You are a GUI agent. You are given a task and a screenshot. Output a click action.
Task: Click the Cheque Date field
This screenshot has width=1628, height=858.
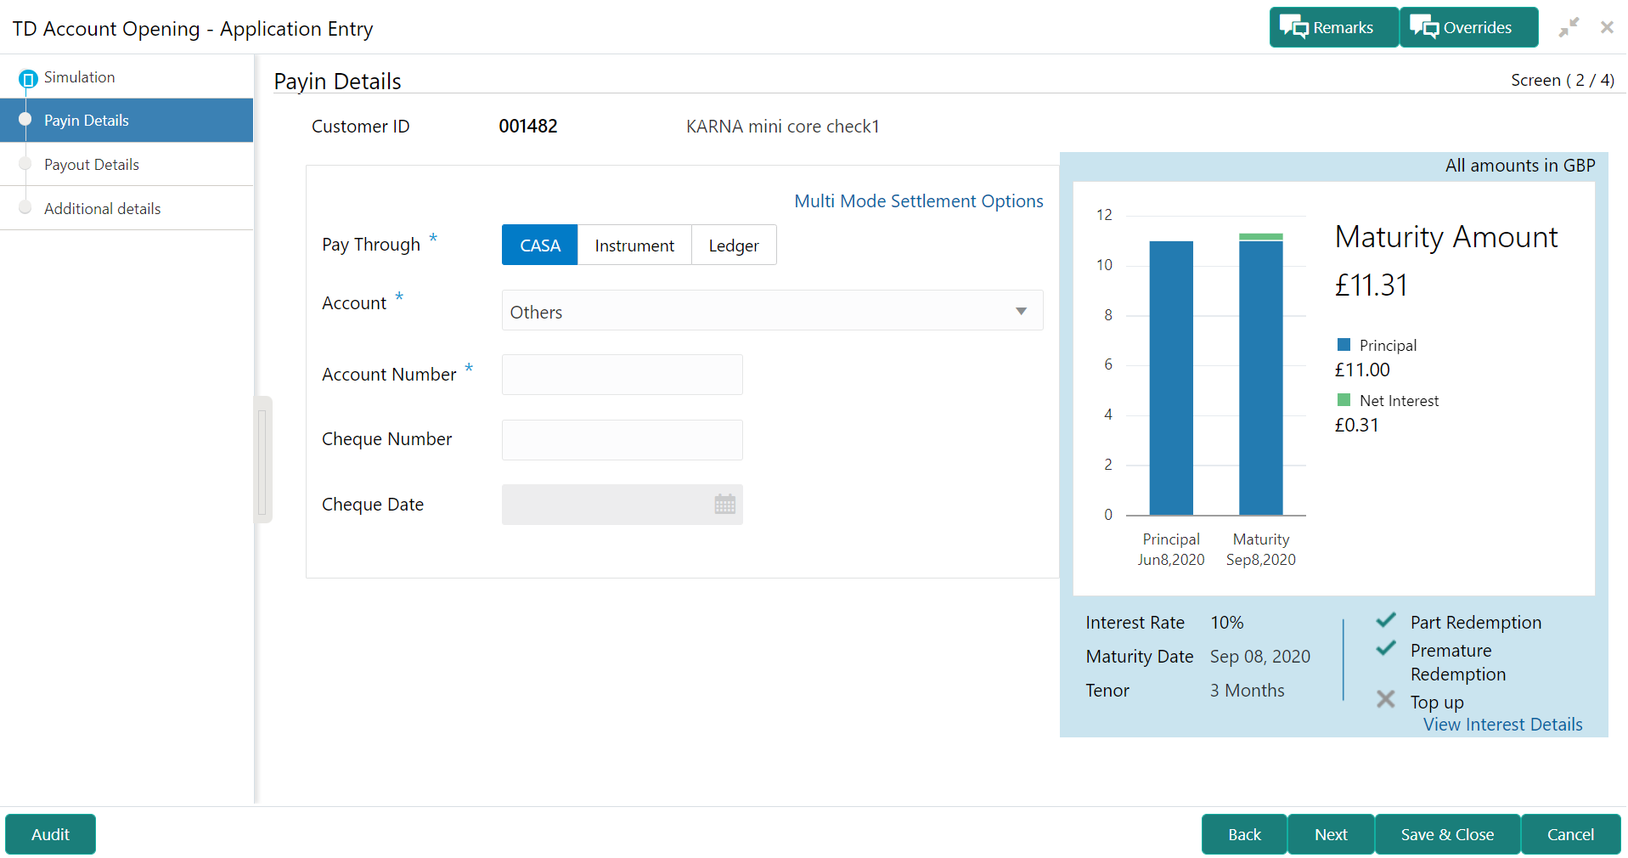coord(622,505)
